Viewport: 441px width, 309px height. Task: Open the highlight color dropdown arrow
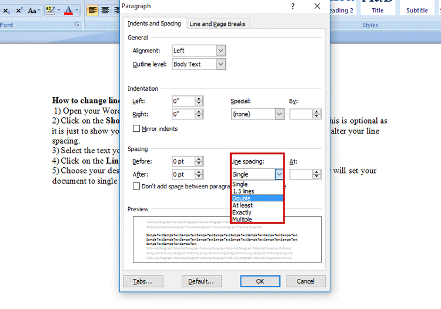59,11
